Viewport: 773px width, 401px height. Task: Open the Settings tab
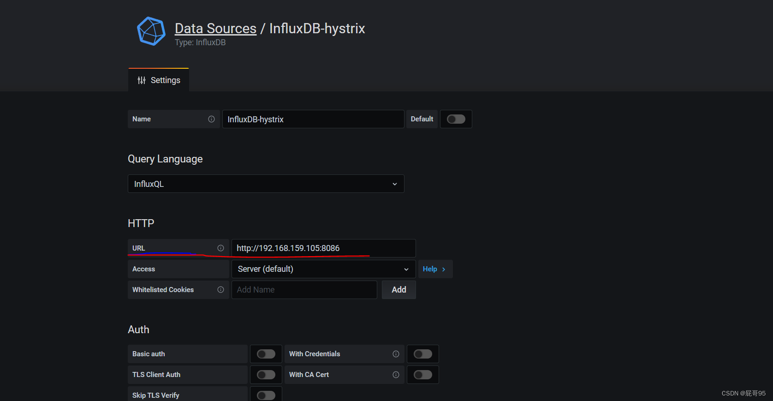pyautogui.click(x=159, y=80)
